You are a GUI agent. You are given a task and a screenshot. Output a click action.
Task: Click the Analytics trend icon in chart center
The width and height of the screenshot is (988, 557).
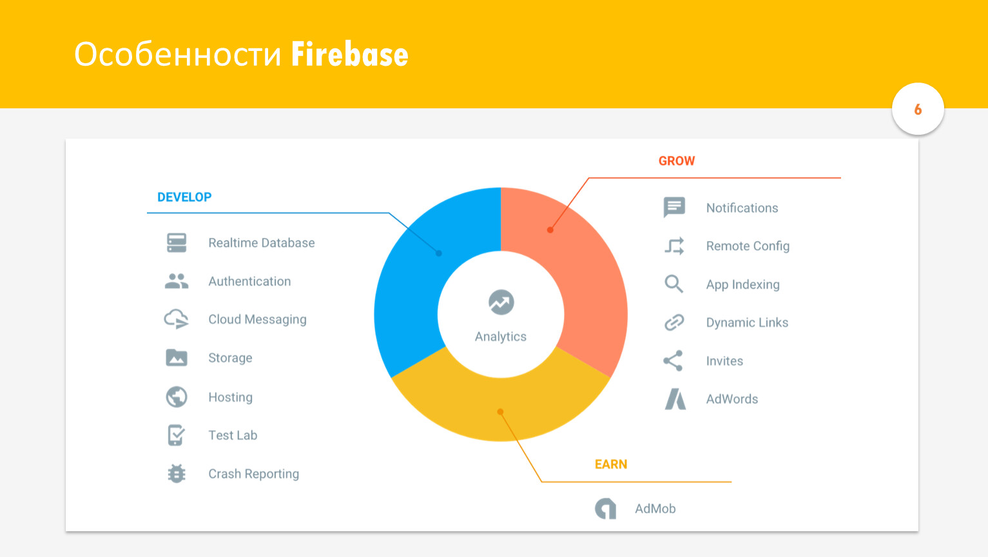501,302
